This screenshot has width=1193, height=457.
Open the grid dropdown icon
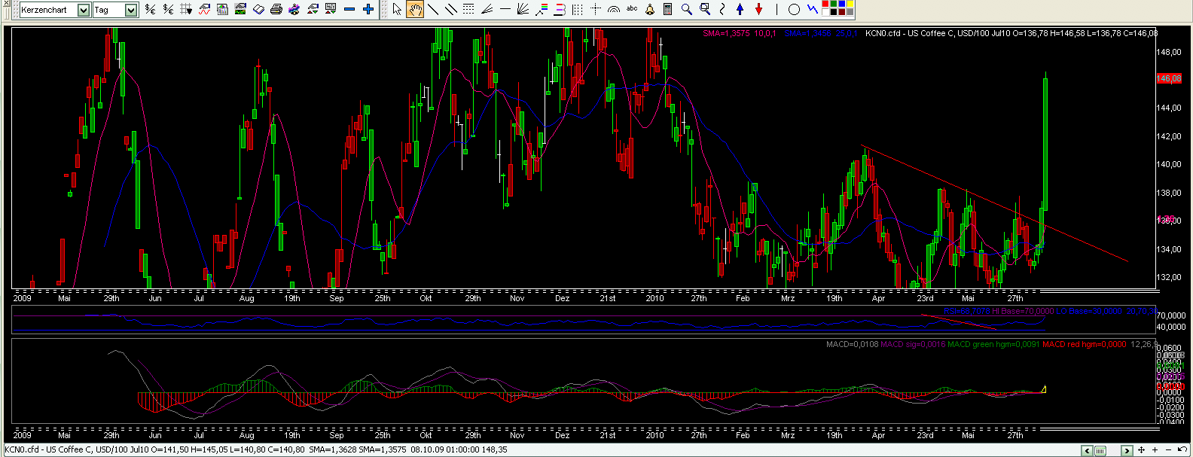coord(186,9)
